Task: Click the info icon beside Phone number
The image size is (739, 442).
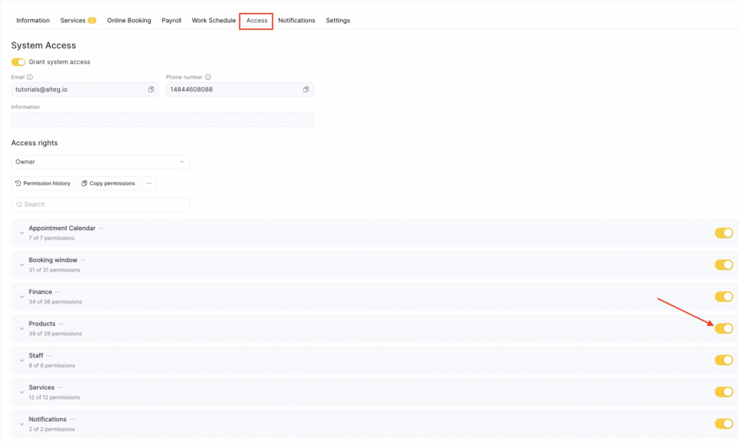Action: 208,77
